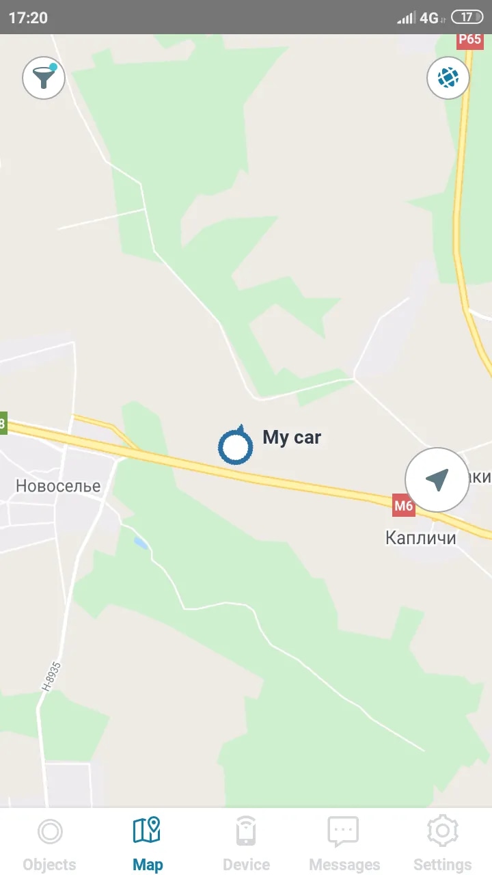Select the My car circle marker
Screen dimensions: 492x875
pos(235,446)
